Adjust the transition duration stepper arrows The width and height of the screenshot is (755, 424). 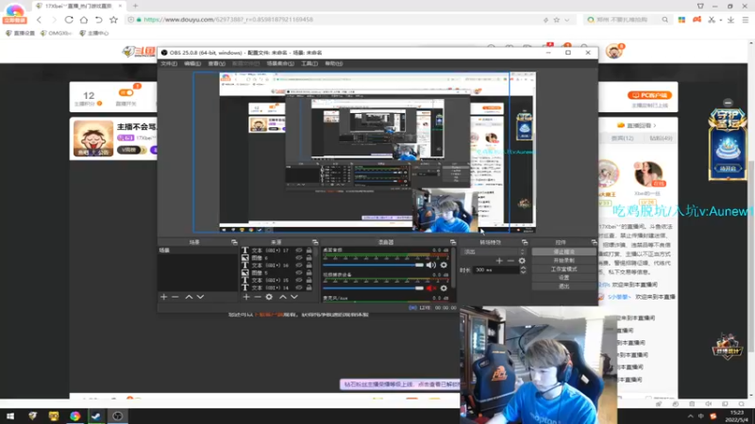pyautogui.click(x=523, y=270)
